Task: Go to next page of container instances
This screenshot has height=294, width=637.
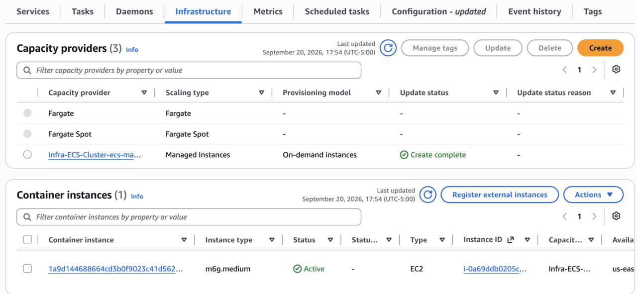Action: pyautogui.click(x=594, y=216)
